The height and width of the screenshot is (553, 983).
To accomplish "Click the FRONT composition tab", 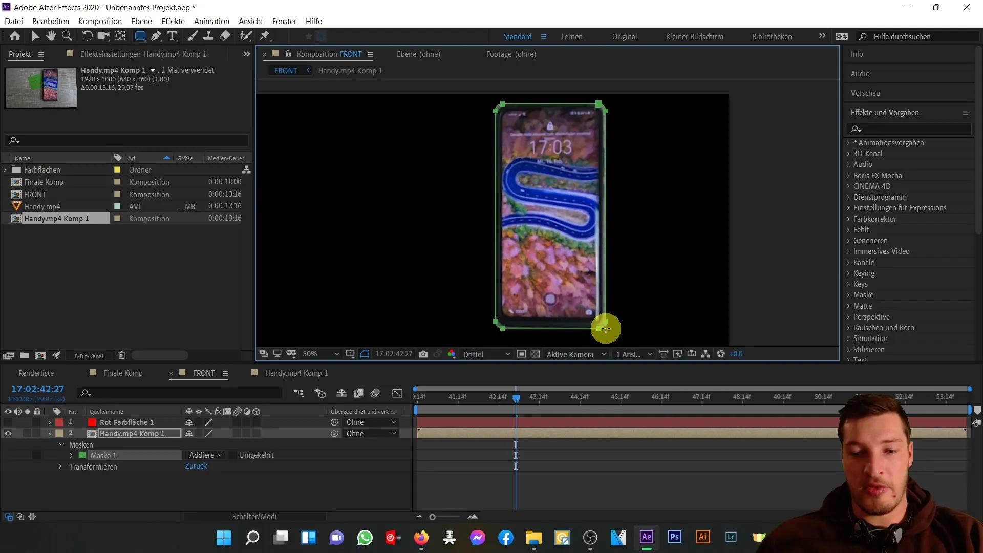I will click(x=204, y=373).
